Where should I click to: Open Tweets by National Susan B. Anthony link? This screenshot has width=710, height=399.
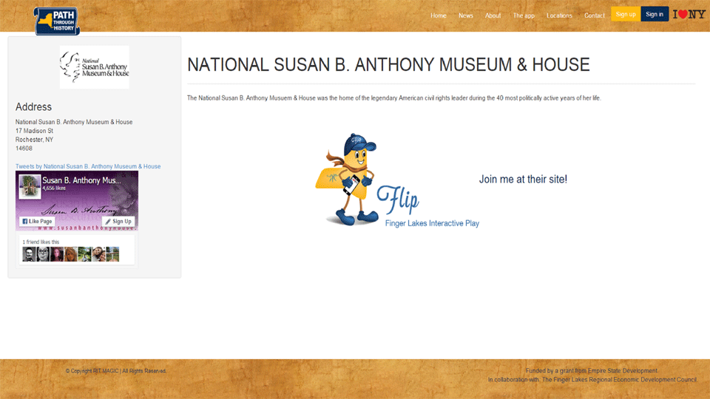tap(88, 166)
